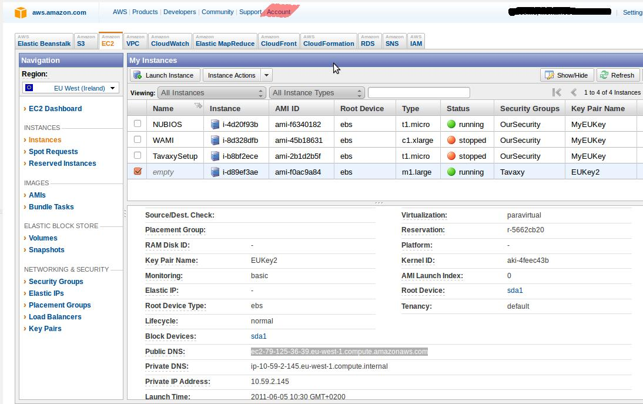Click the instance icon for i-8d328dfb
The image size is (643, 404).
click(x=215, y=141)
